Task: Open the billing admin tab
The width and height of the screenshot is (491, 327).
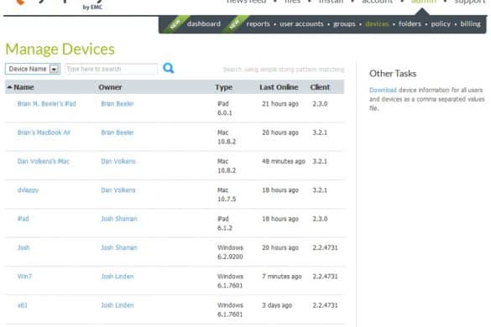Action: pos(470,23)
